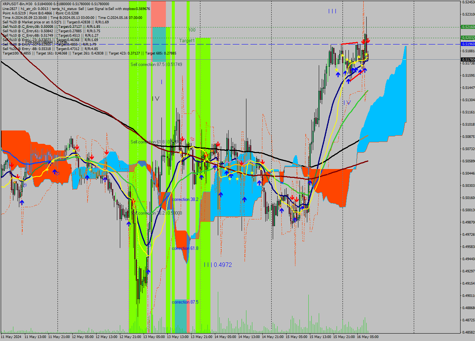Click the green '100' level label

191,30
